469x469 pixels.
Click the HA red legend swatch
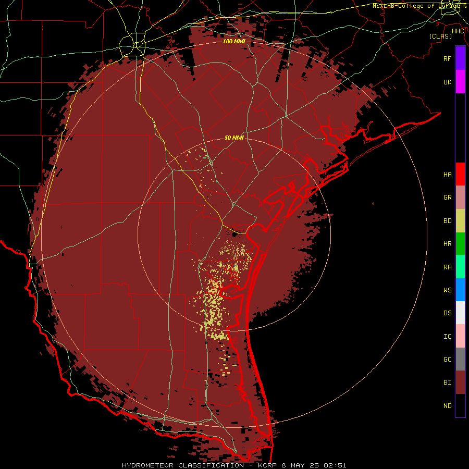pyautogui.click(x=460, y=174)
